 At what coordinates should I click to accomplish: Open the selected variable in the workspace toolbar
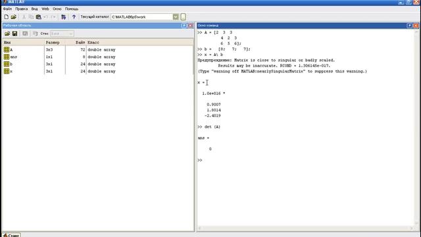pos(25,34)
